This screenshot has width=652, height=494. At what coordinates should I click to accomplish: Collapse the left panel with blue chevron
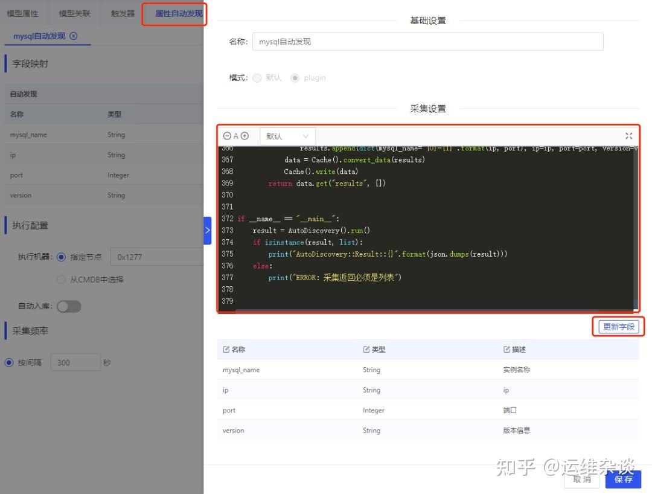pyautogui.click(x=208, y=230)
